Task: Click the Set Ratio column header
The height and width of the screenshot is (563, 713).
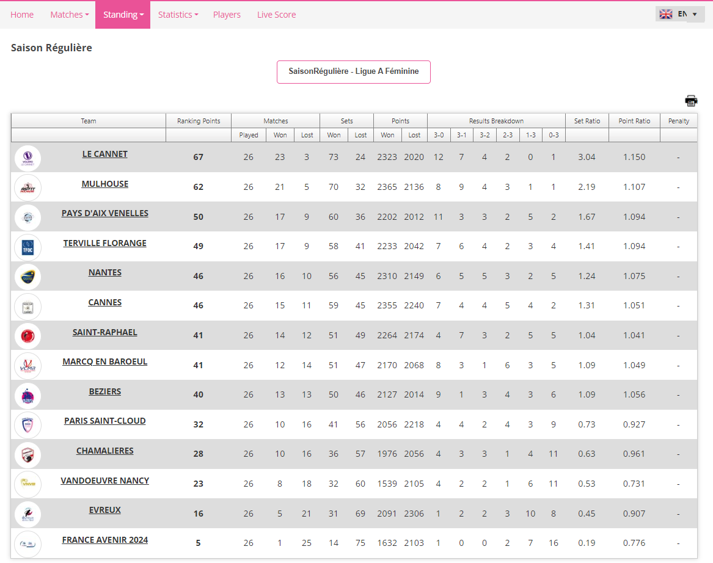Action: [x=587, y=121]
